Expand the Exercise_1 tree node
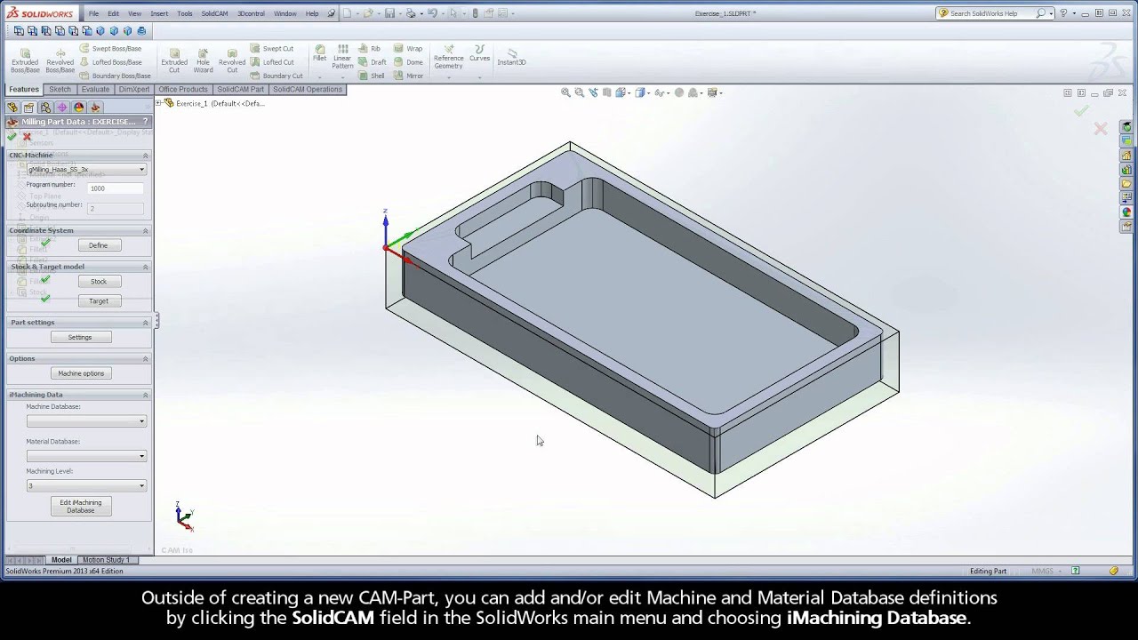The height and width of the screenshot is (640, 1138). click(159, 103)
